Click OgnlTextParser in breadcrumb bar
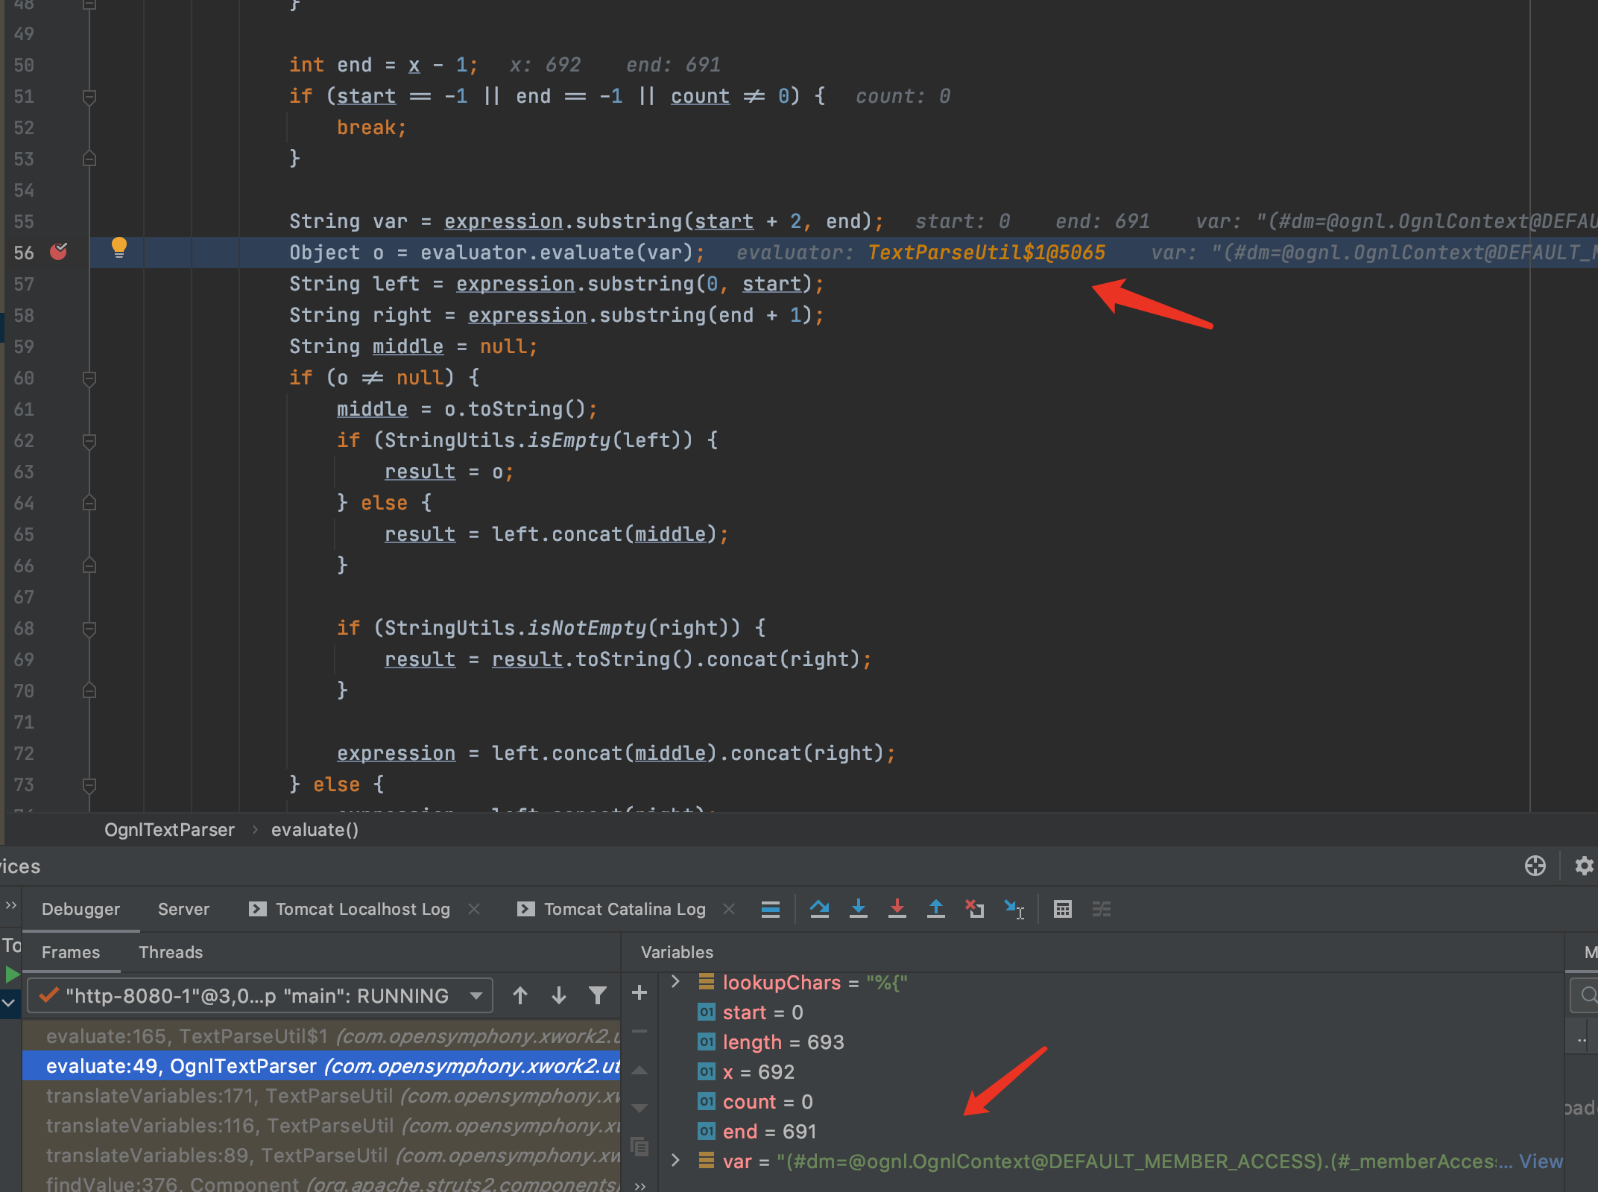The width and height of the screenshot is (1598, 1192). click(x=169, y=830)
